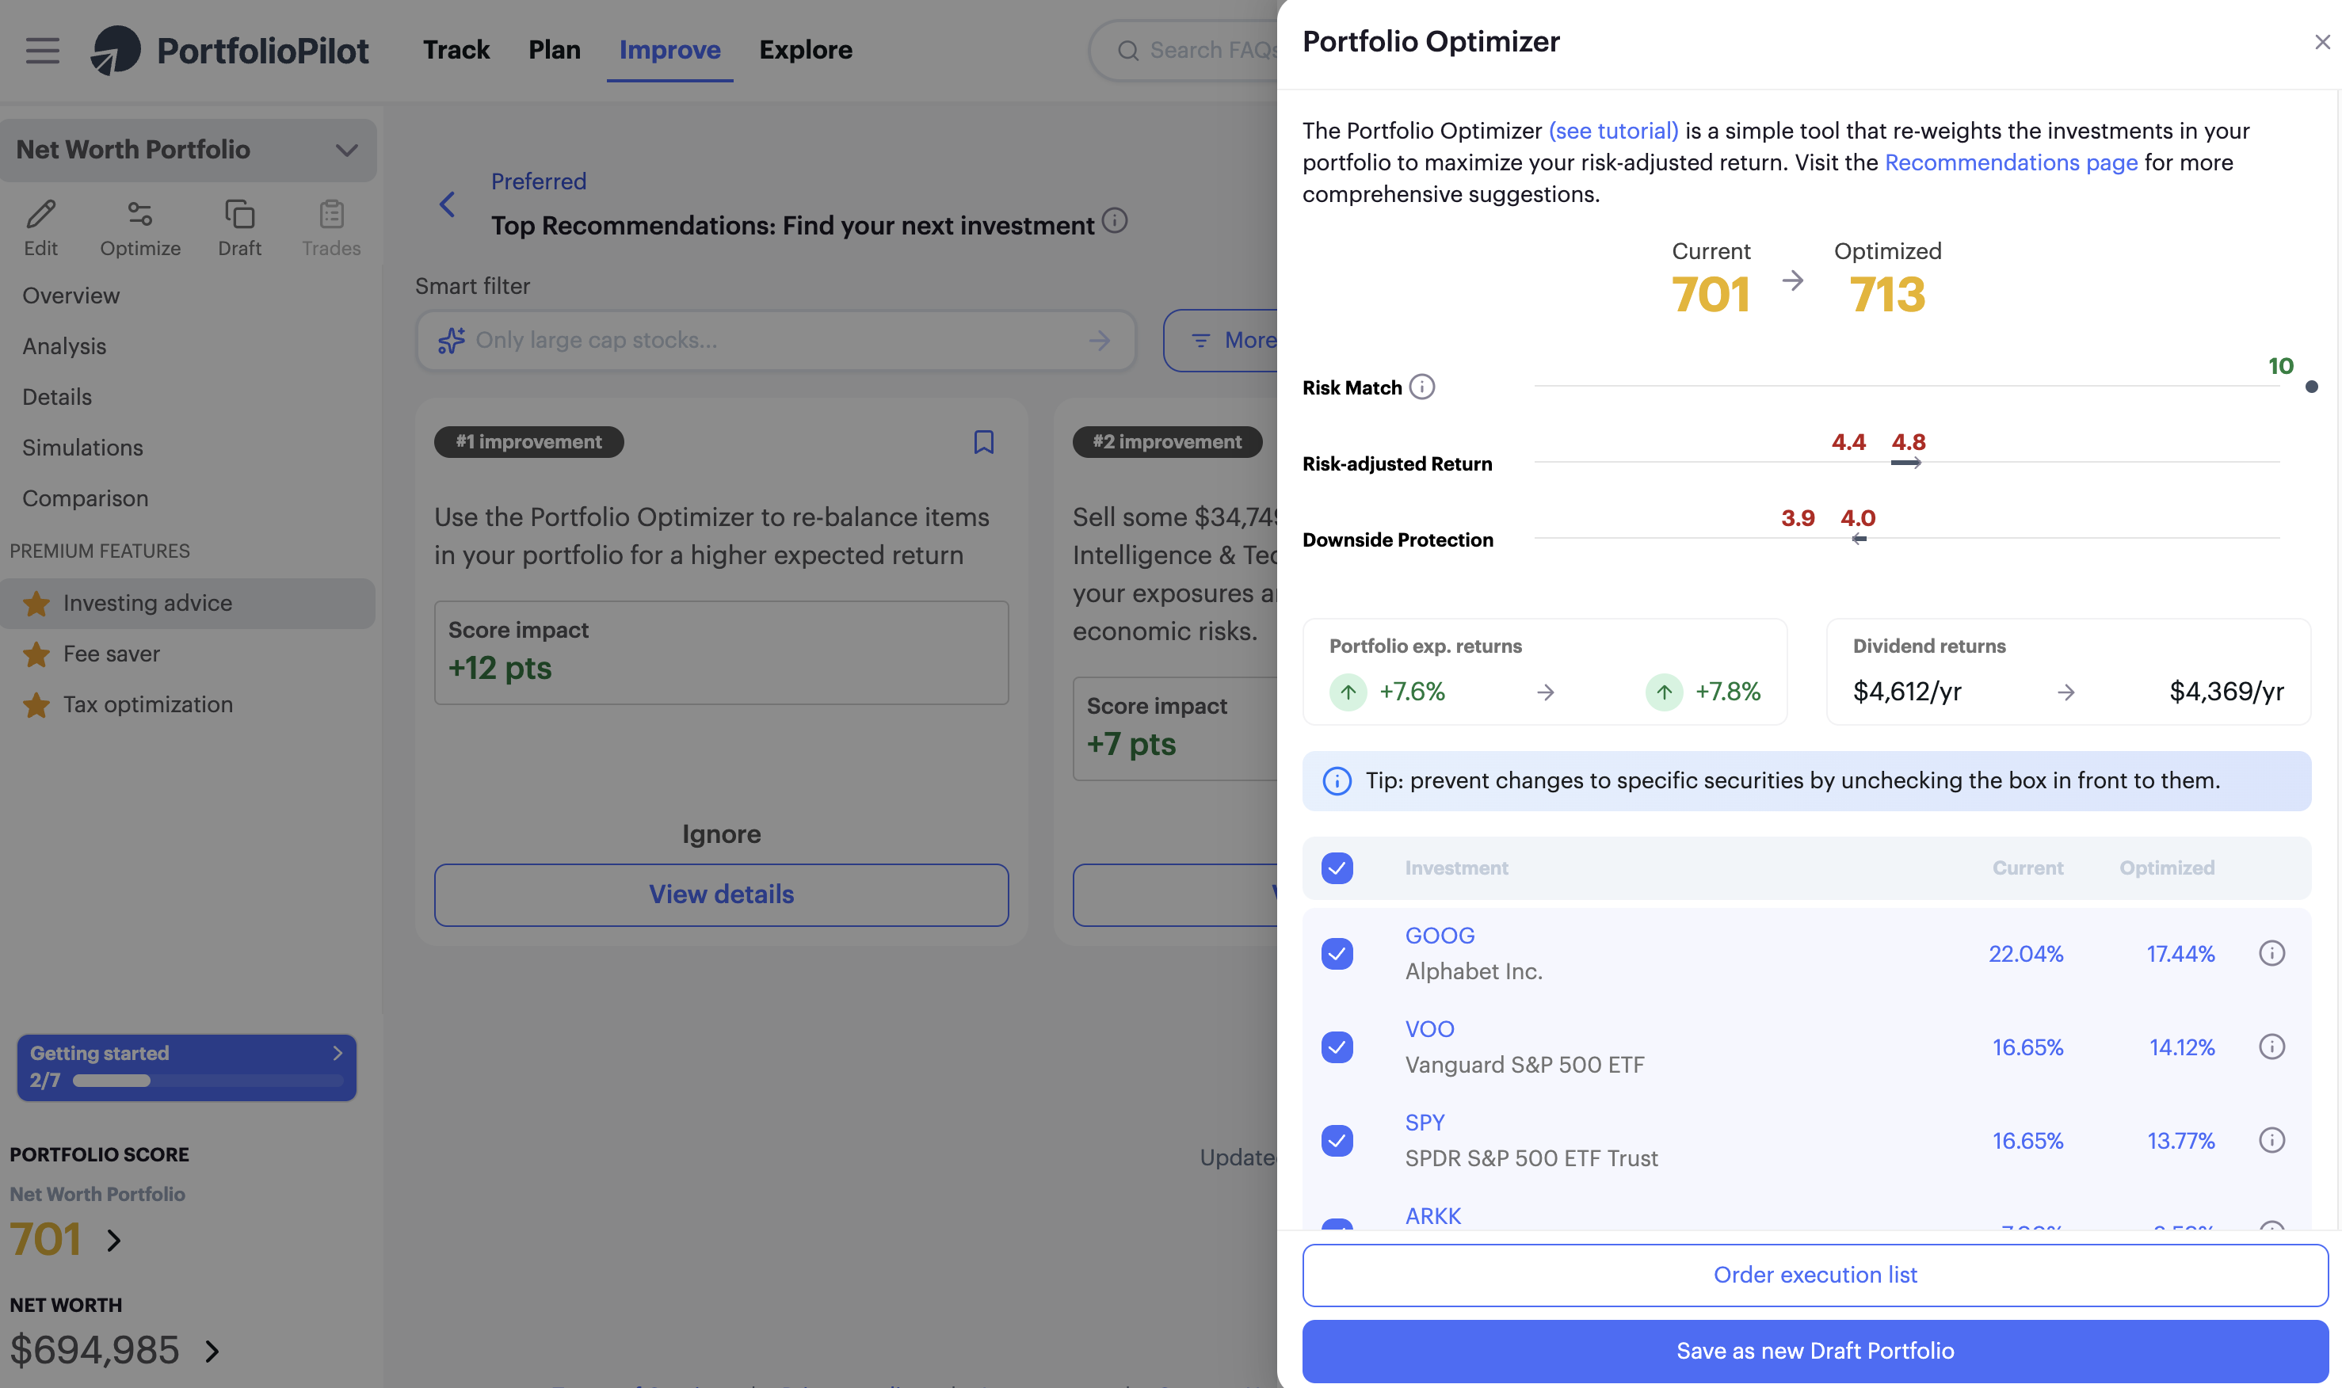Click green up arrow beside +7.8%
This screenshot has width=2342, height=1388.
[1664, 692]
